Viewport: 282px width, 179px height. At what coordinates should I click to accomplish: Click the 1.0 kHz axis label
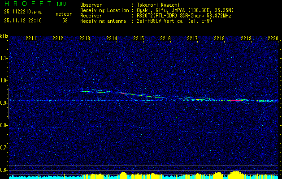click(4, 81)
